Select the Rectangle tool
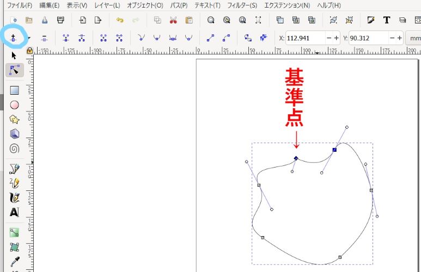This screenshot has width=421, height=272. point(15,90)
